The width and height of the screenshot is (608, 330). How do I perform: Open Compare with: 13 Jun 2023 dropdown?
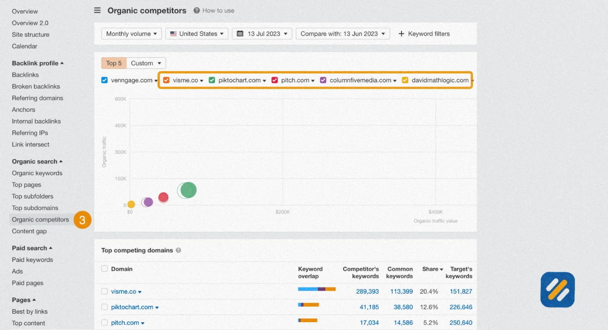[343, 34]
